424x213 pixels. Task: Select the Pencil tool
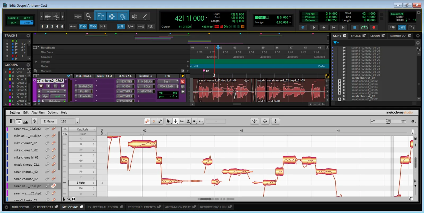[x=145, y=16]
